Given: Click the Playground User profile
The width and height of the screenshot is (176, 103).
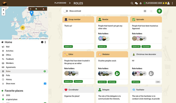Looking at the screenshot, I should coord(157,3).
